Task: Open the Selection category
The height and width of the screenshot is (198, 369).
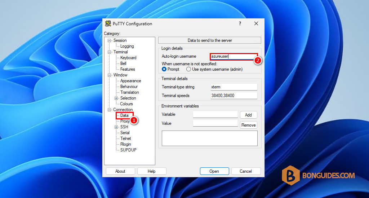Action: (128, 98)
